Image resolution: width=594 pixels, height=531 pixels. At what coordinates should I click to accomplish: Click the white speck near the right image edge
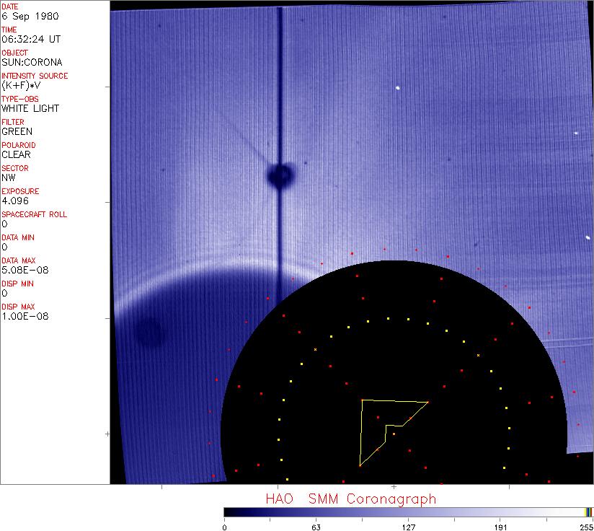tap(588, 238)
